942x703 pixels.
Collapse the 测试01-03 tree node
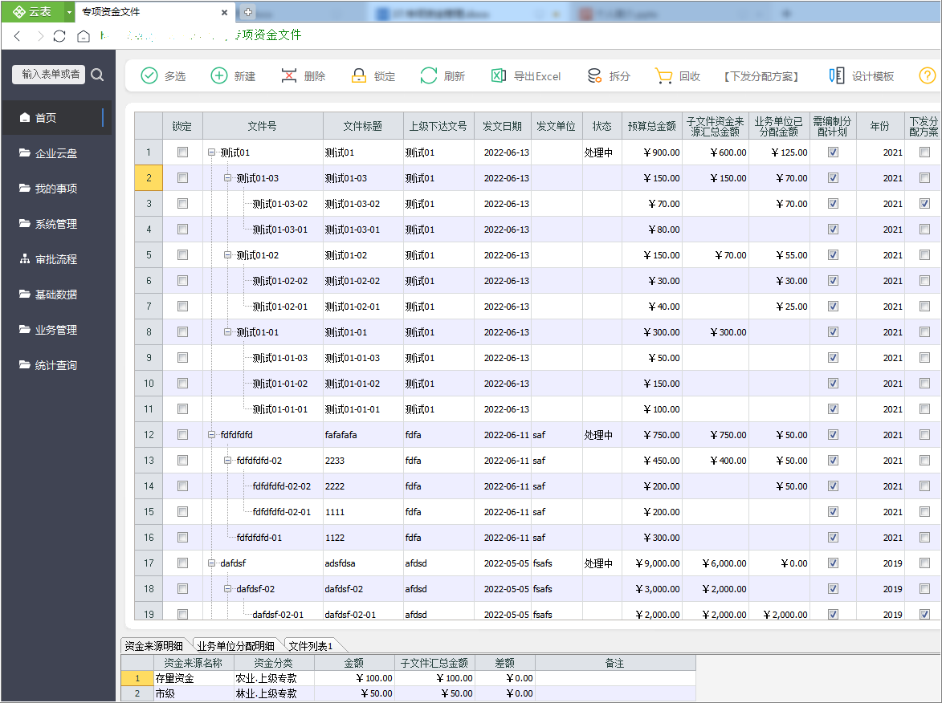tap(228, 177)
